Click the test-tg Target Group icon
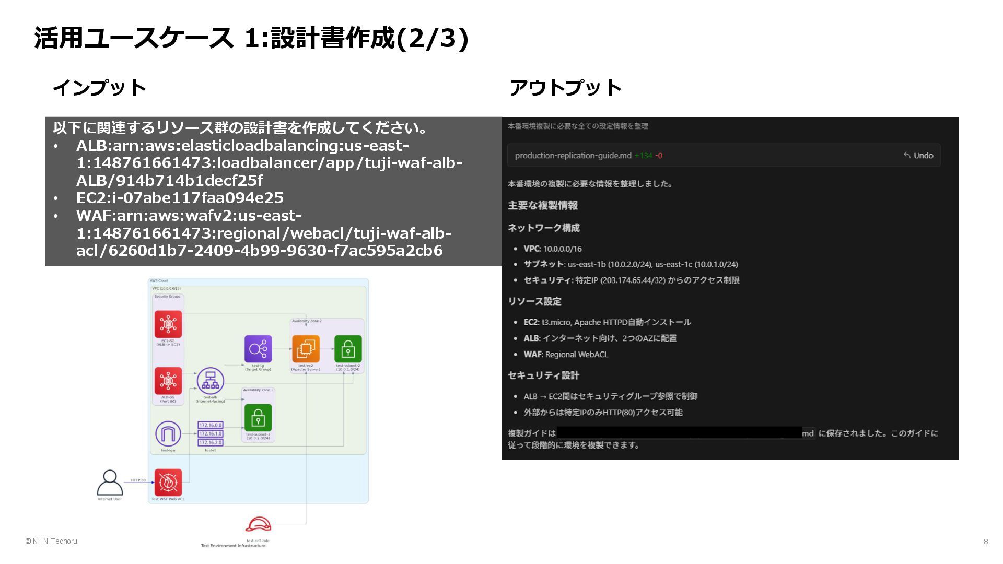 click(x=258, y=349)
